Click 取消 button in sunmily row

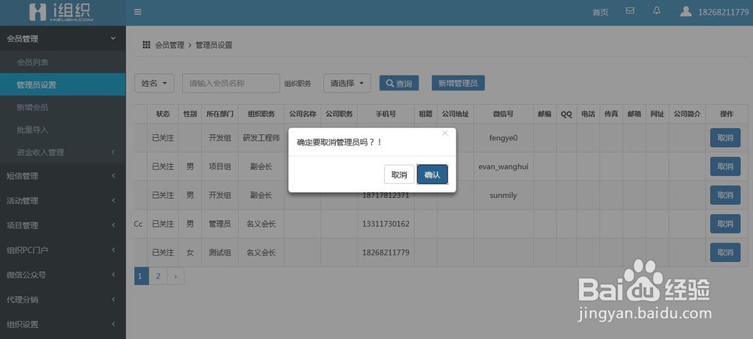725,195
